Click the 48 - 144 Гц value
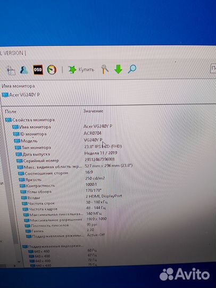The height and width of the screenshot is (288, 216). click(96, 207)
